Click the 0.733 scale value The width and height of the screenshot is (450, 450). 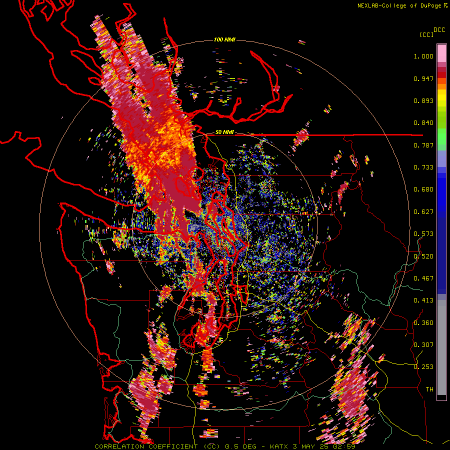tap(423, 167)
